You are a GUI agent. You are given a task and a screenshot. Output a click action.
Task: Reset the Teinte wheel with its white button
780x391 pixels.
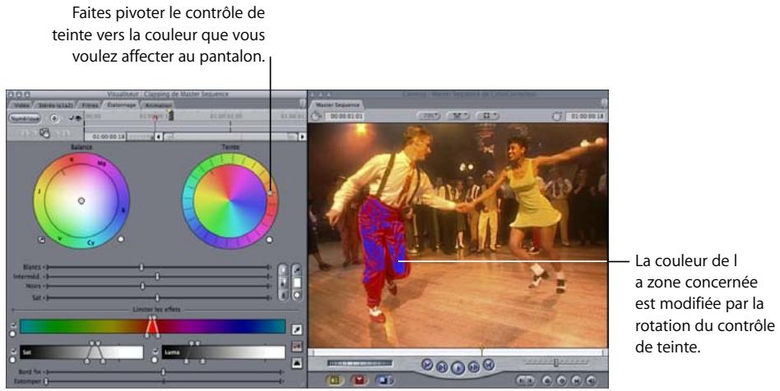tap(269, 240)
